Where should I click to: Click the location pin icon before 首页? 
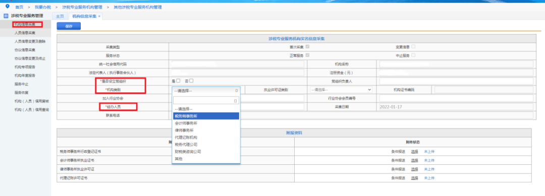tap(8, 6)
